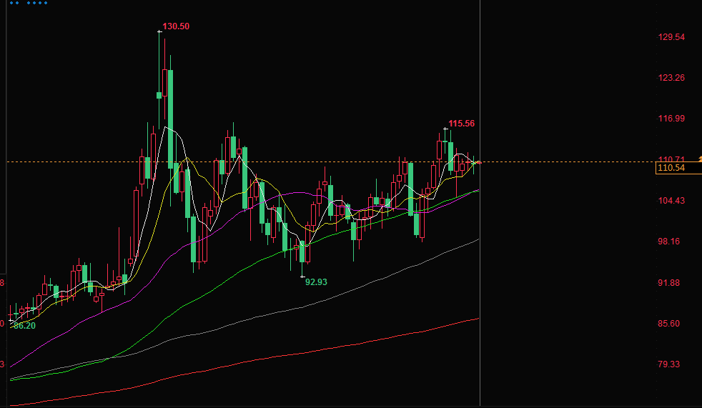
Task: Click the 129.54 price axis label
Action: pos(671,37)
